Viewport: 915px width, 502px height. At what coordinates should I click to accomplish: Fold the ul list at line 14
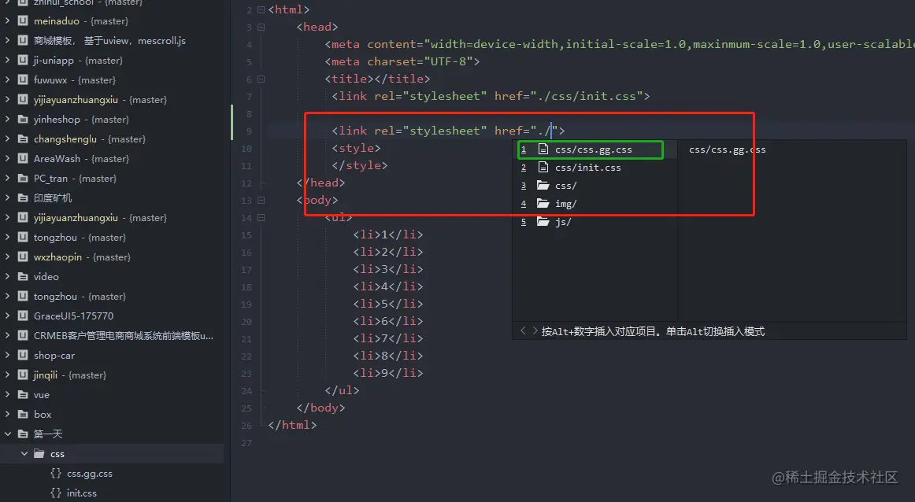point(261,217)
